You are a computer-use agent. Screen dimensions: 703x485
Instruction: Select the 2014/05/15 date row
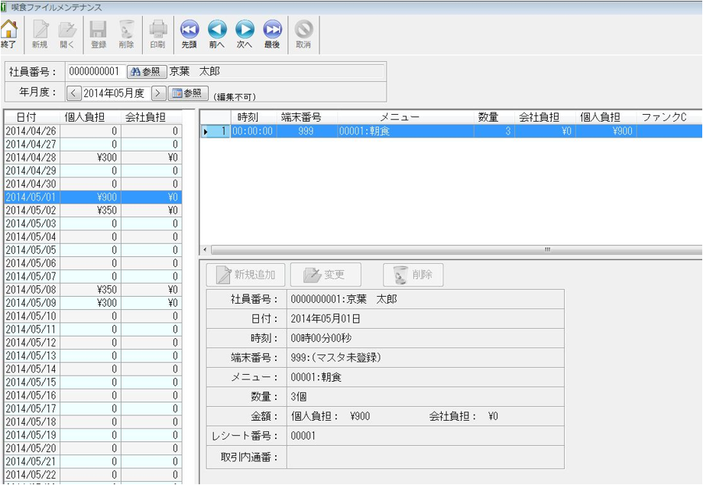point(92,382)
